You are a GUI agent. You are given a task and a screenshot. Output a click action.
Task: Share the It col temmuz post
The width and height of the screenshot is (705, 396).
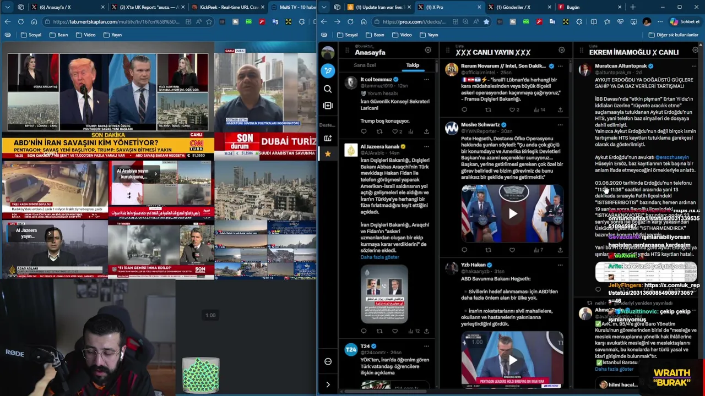(x=426, y=131)
